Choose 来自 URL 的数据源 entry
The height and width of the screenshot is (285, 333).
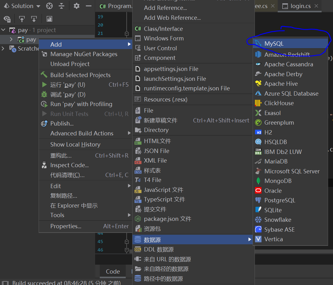click(193, 259)
